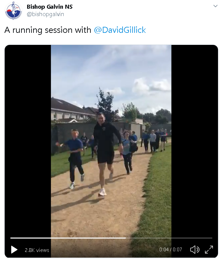Click the man in black running in the video

(x=105, y=150)
